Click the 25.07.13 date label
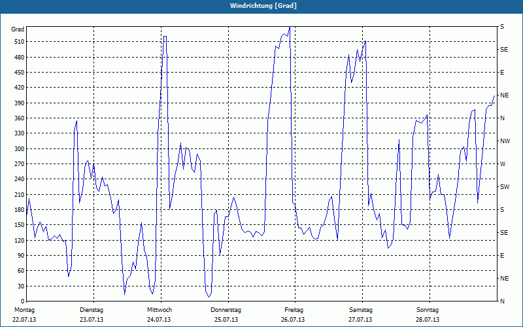Image resolution: width=523 pixels, height=327 pixels. pos(226,320)
